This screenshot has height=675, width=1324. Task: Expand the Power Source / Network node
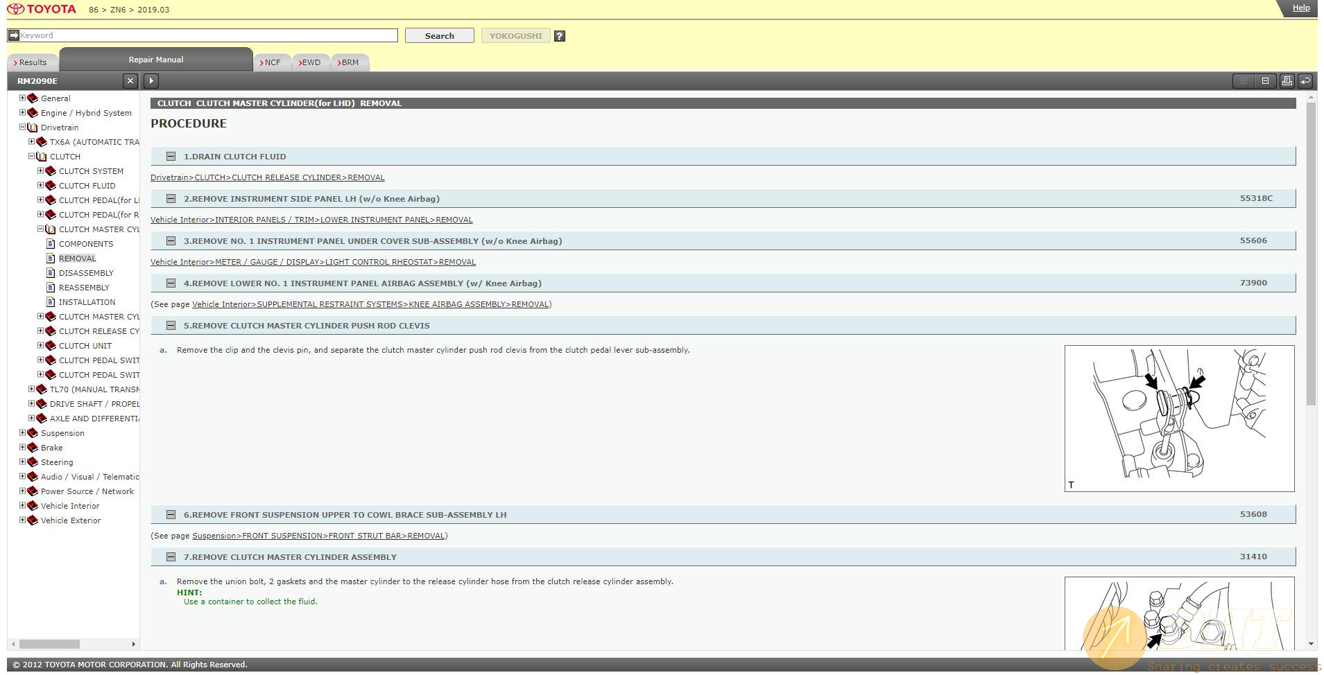click(x=22, y=491)
